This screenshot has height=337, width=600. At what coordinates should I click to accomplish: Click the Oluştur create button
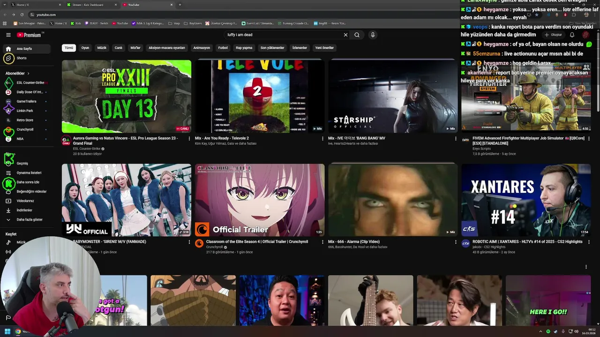click(x=554, y=35)
